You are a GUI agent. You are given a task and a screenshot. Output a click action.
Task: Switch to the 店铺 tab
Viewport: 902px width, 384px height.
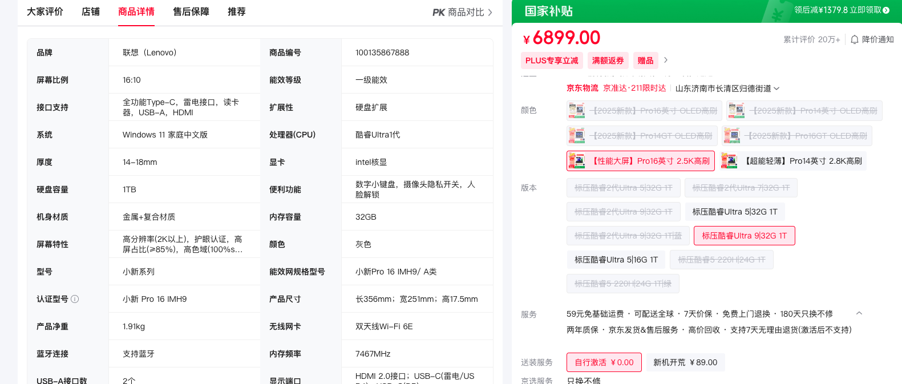coord(91,11)
